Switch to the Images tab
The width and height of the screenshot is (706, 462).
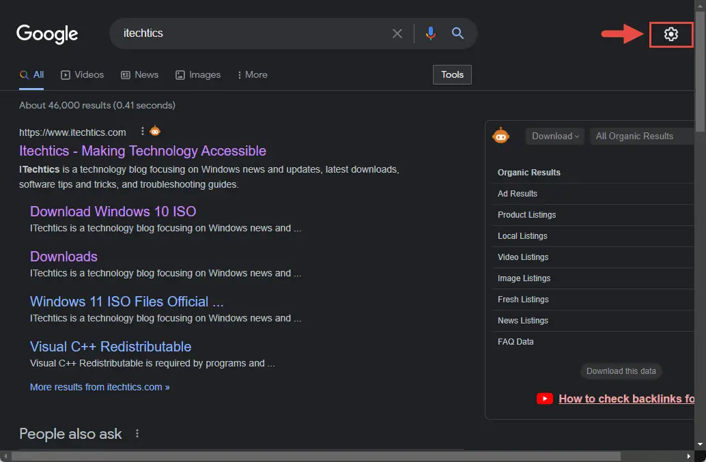coord(198,74)
